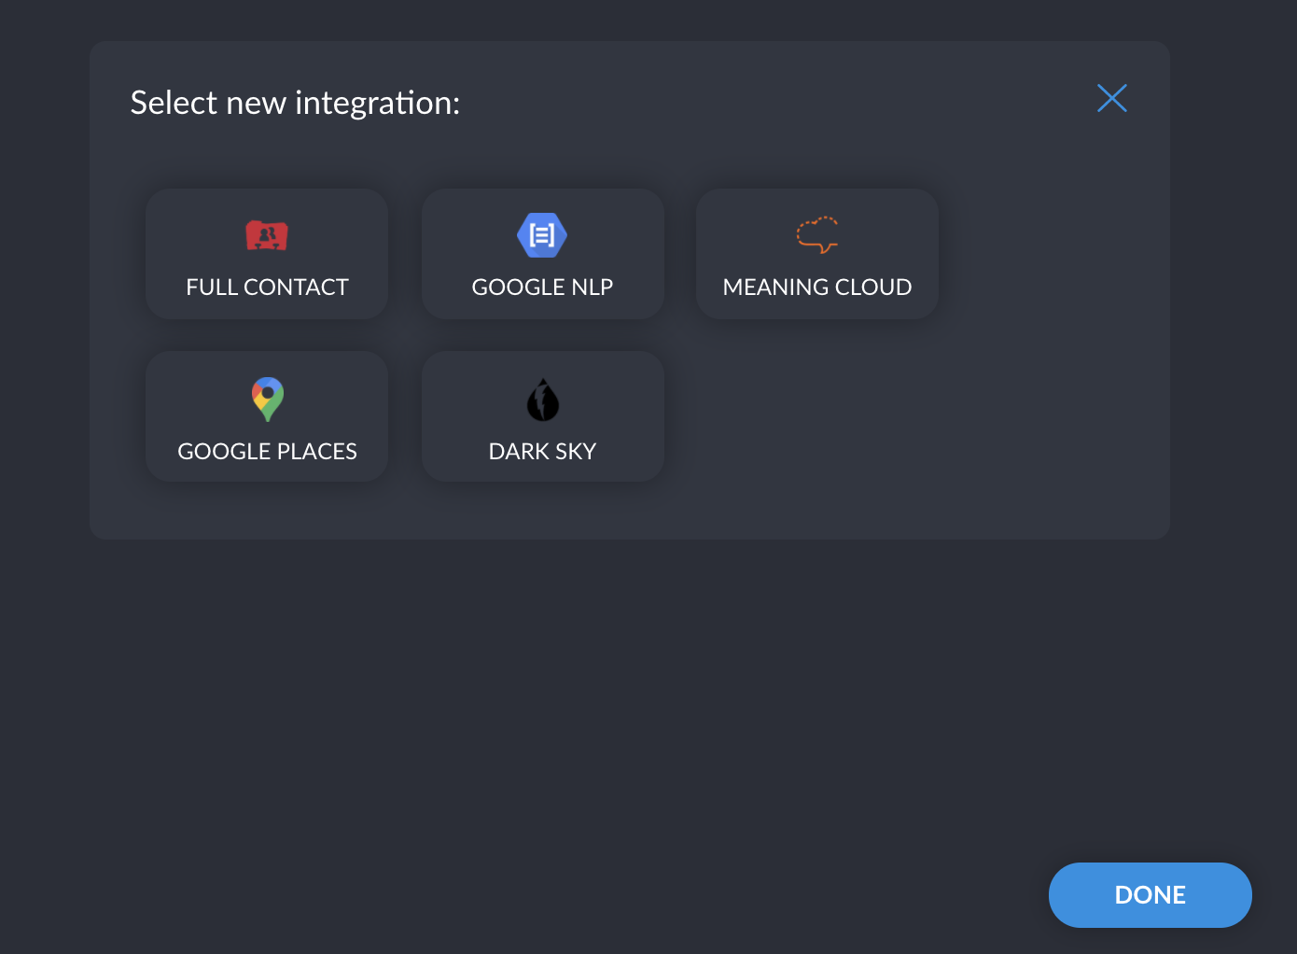Choose the Dark Sky droplet icon
This screenshot has width=1297, height=954.
(x=543, y=400)
